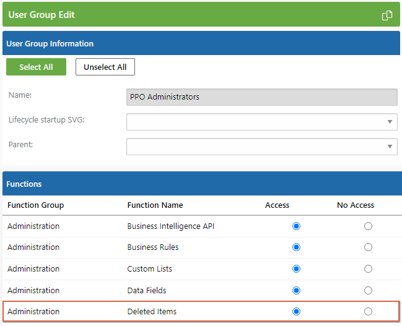Select Access for Deleted Items
402x326 pixels.
[x=296, y=311]
